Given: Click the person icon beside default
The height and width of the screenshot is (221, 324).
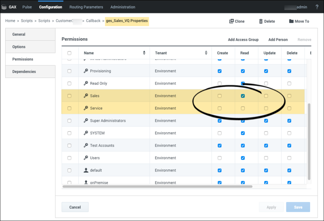Looking at the screenshot, I should [86, 170].
